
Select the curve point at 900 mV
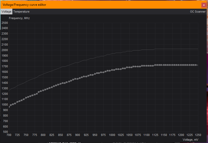coord(78,79)
